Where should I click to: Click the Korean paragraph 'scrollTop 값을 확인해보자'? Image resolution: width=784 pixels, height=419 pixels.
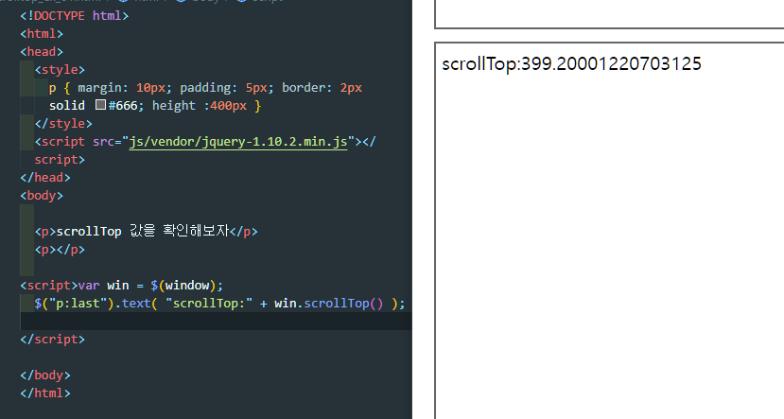point(143,231)
